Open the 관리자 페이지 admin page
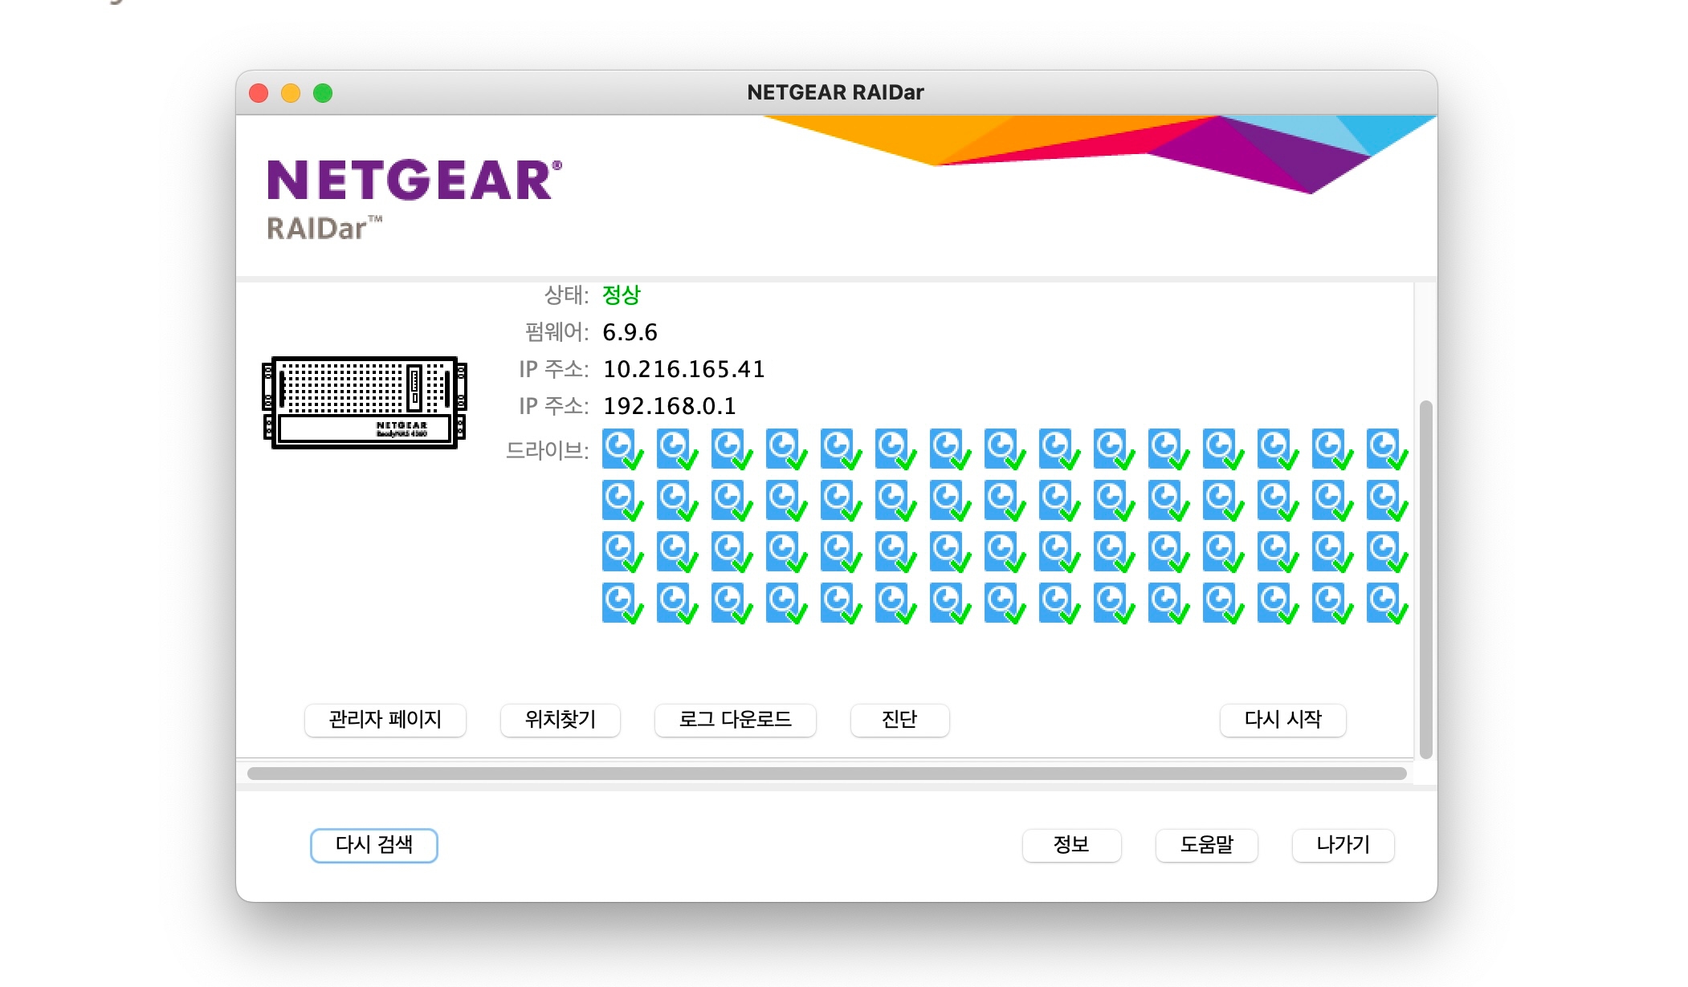The width and height of the screenshot is (1688, 987). point(385,720)
